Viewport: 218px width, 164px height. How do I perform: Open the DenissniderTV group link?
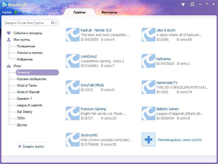(x=167, y=83)
